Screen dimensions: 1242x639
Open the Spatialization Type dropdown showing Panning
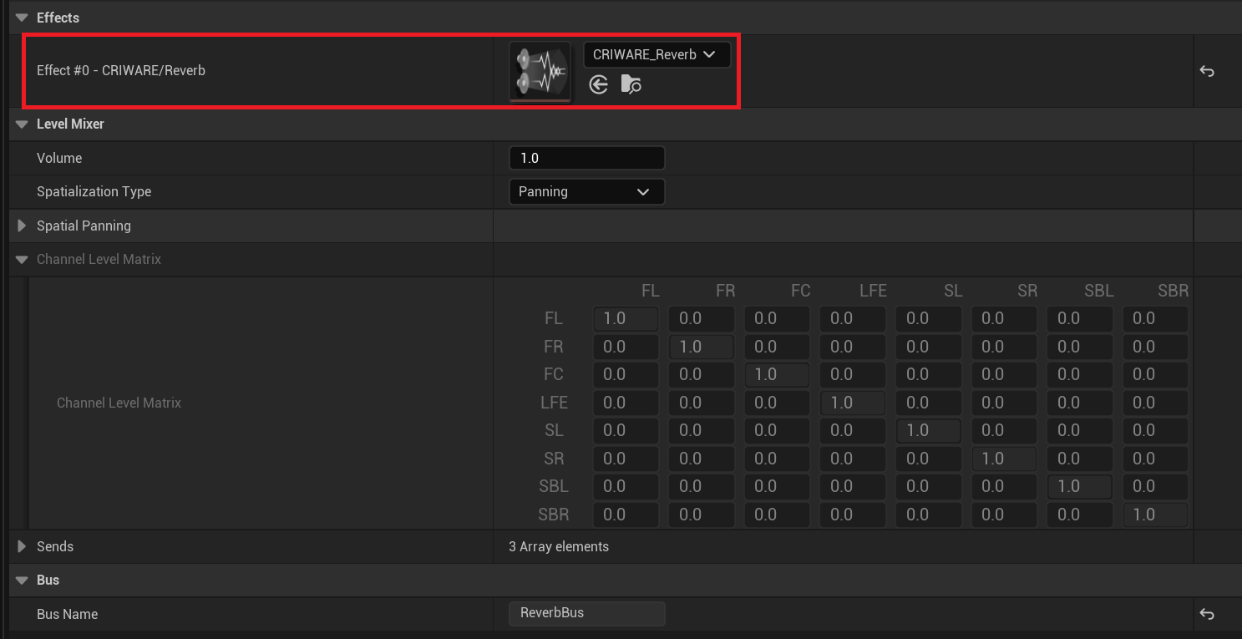586,191
